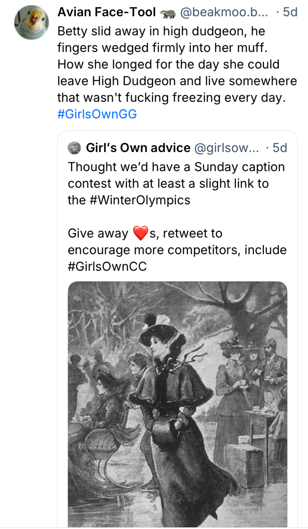Tap the red heart emoji

click(141, 233)
